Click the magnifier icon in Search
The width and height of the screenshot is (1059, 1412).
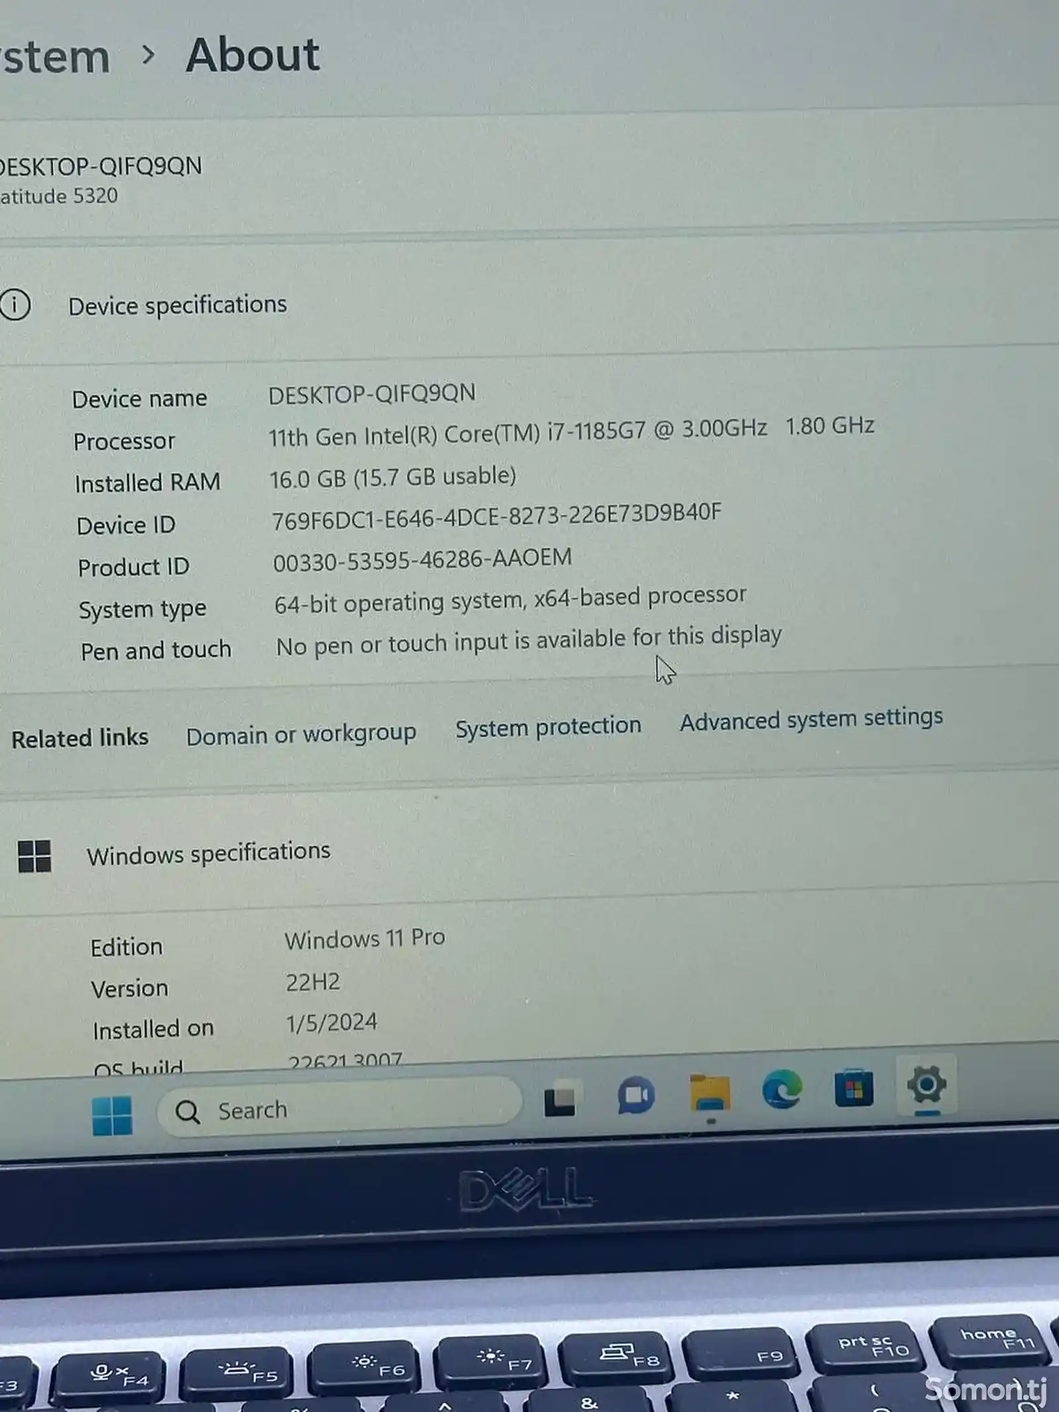[x=187, y=1111]
